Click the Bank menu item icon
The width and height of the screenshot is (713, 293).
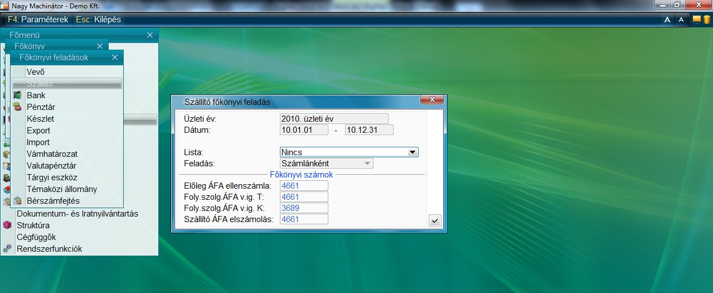pyautogui.click(x=18, y=95)
